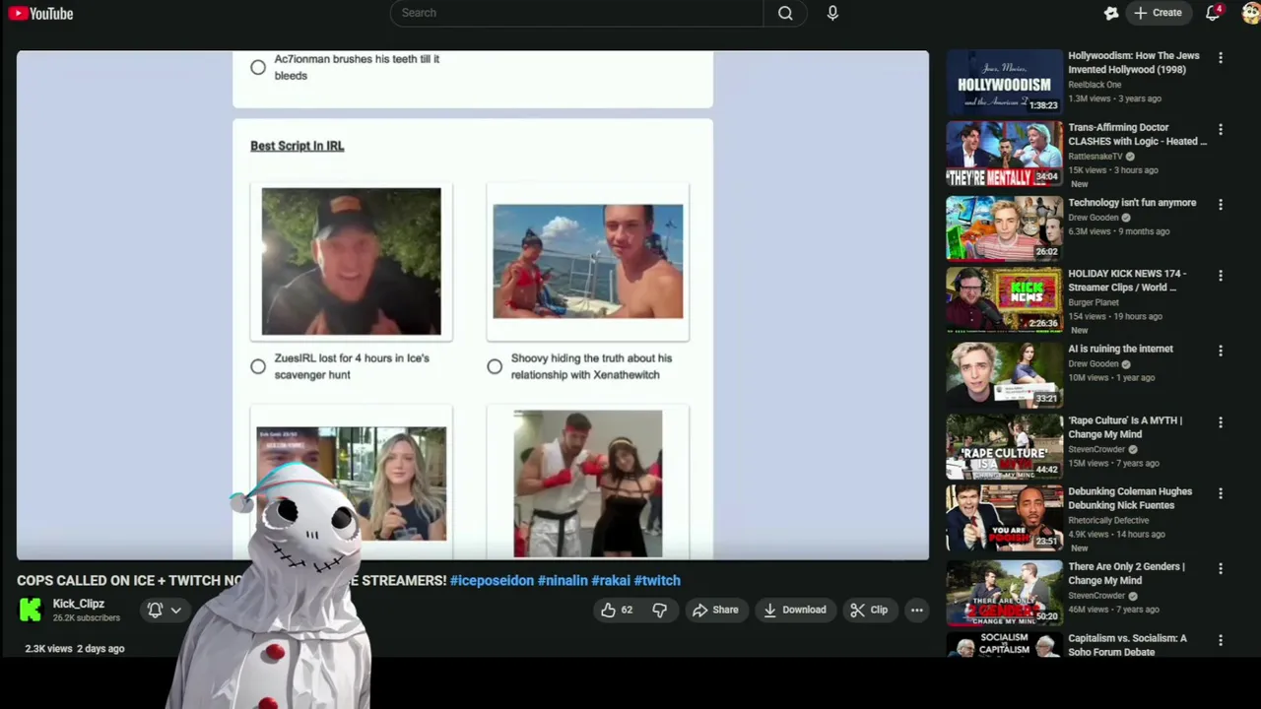Open HOLIDAY KICK NEWS 174 thumbnail
The width and height of the screenshot is (1261, 709).
coord(1004,299)
